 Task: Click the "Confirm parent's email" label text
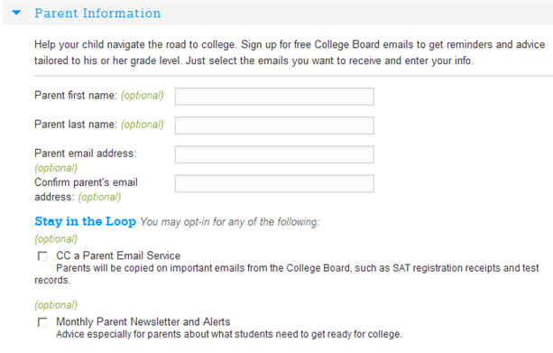click(x=86, y=182)
